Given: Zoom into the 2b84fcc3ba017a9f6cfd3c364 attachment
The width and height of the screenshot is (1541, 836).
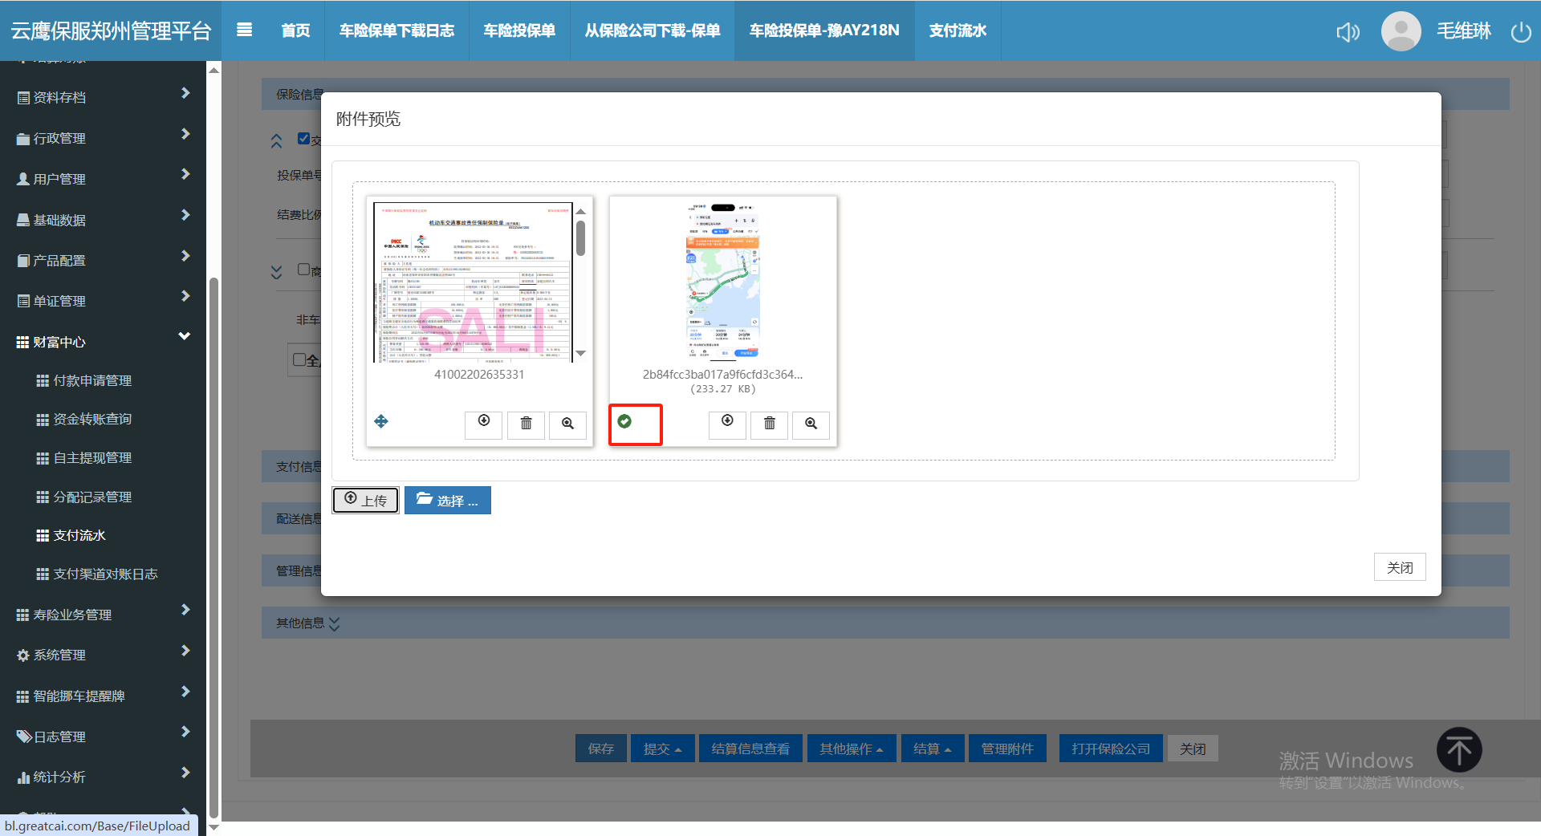Looking at the screenshot, I should 811,424.
